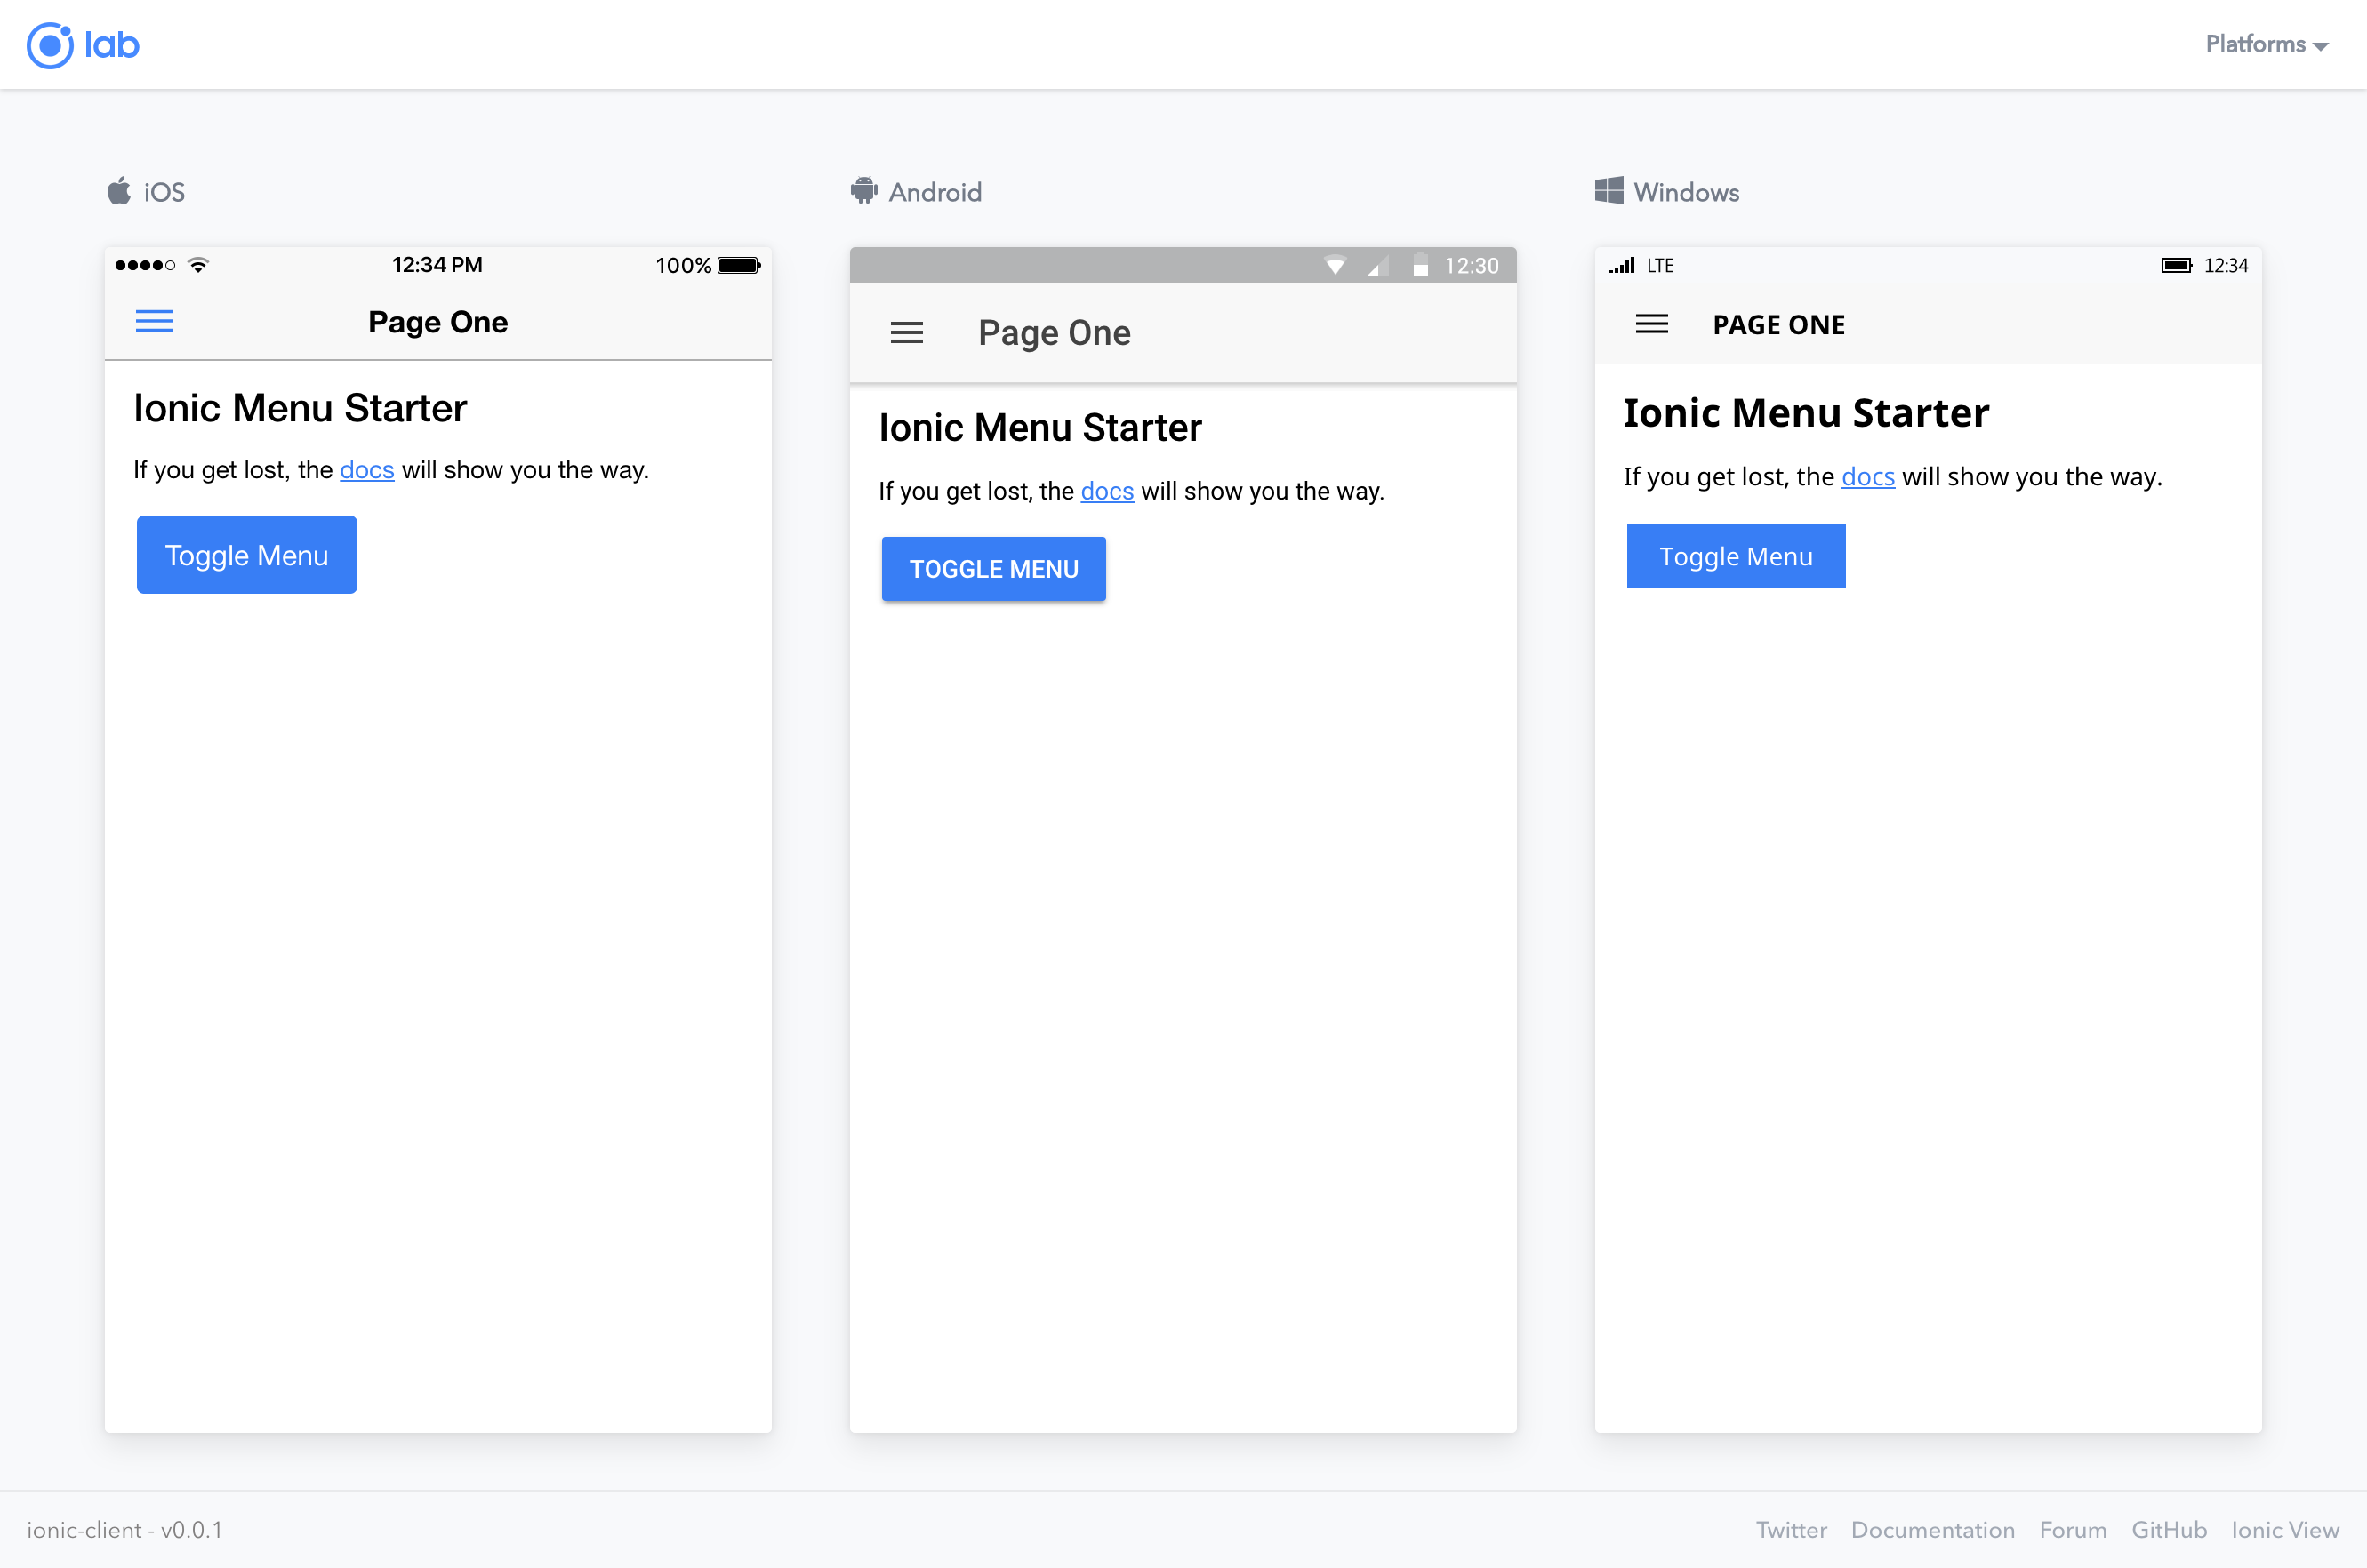Open the hamburger menu in the Windows preview

pos(1650,324)
